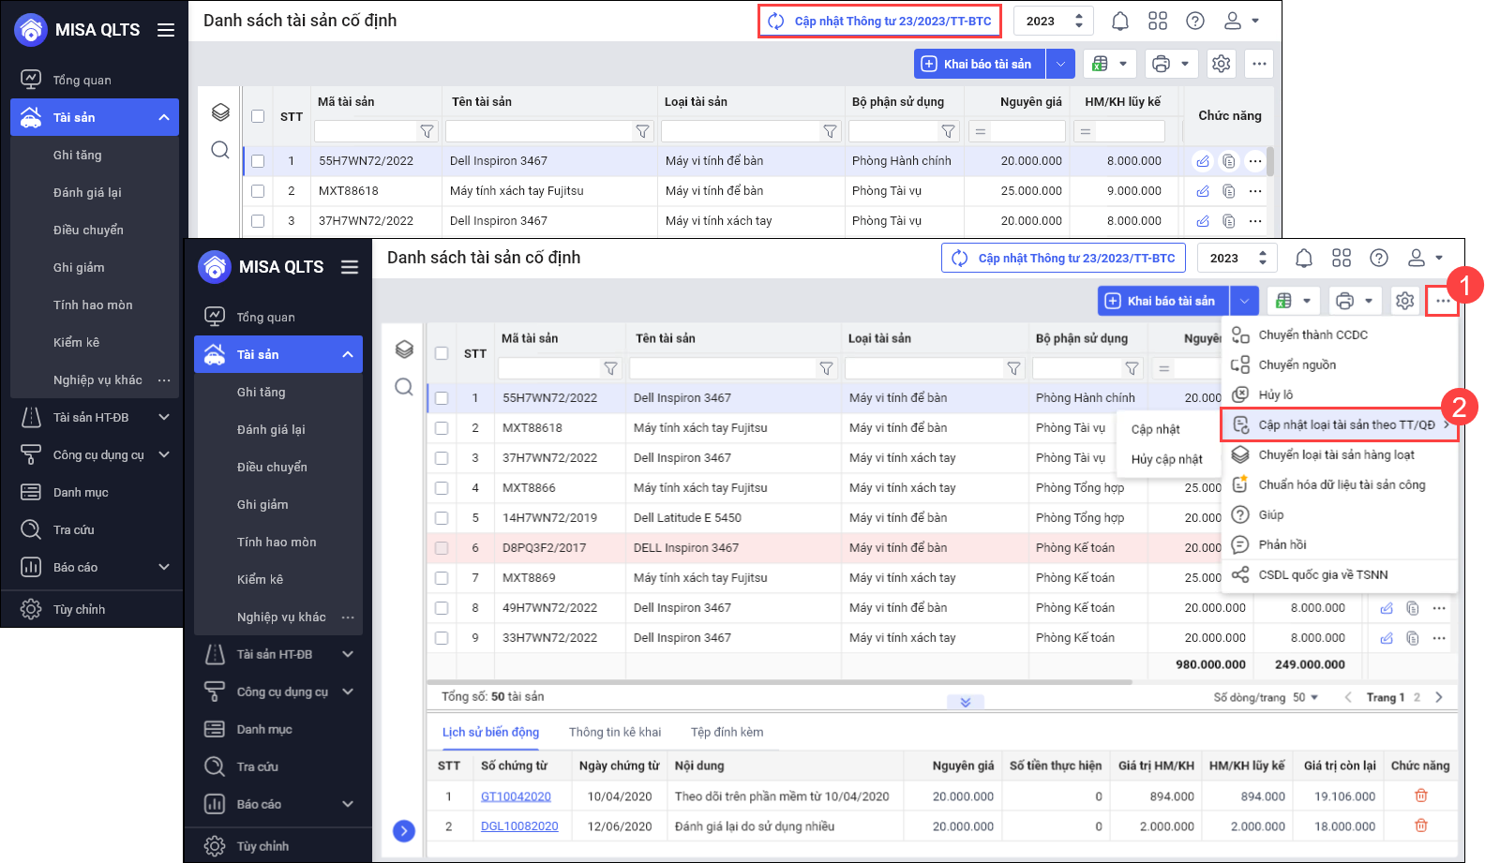This screenshot has width=1485, height=863.
Task: Collapse detail panel with double-chevron icon
Action: pyautogui.click(x=965, y=702)
